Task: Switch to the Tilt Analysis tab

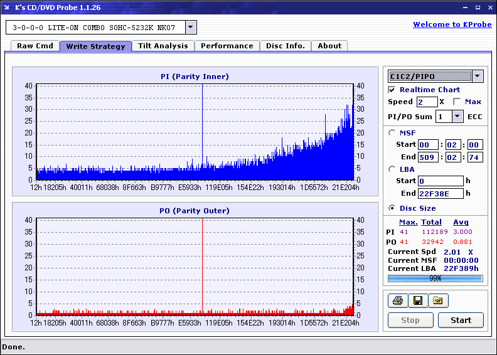Action: 163,46
